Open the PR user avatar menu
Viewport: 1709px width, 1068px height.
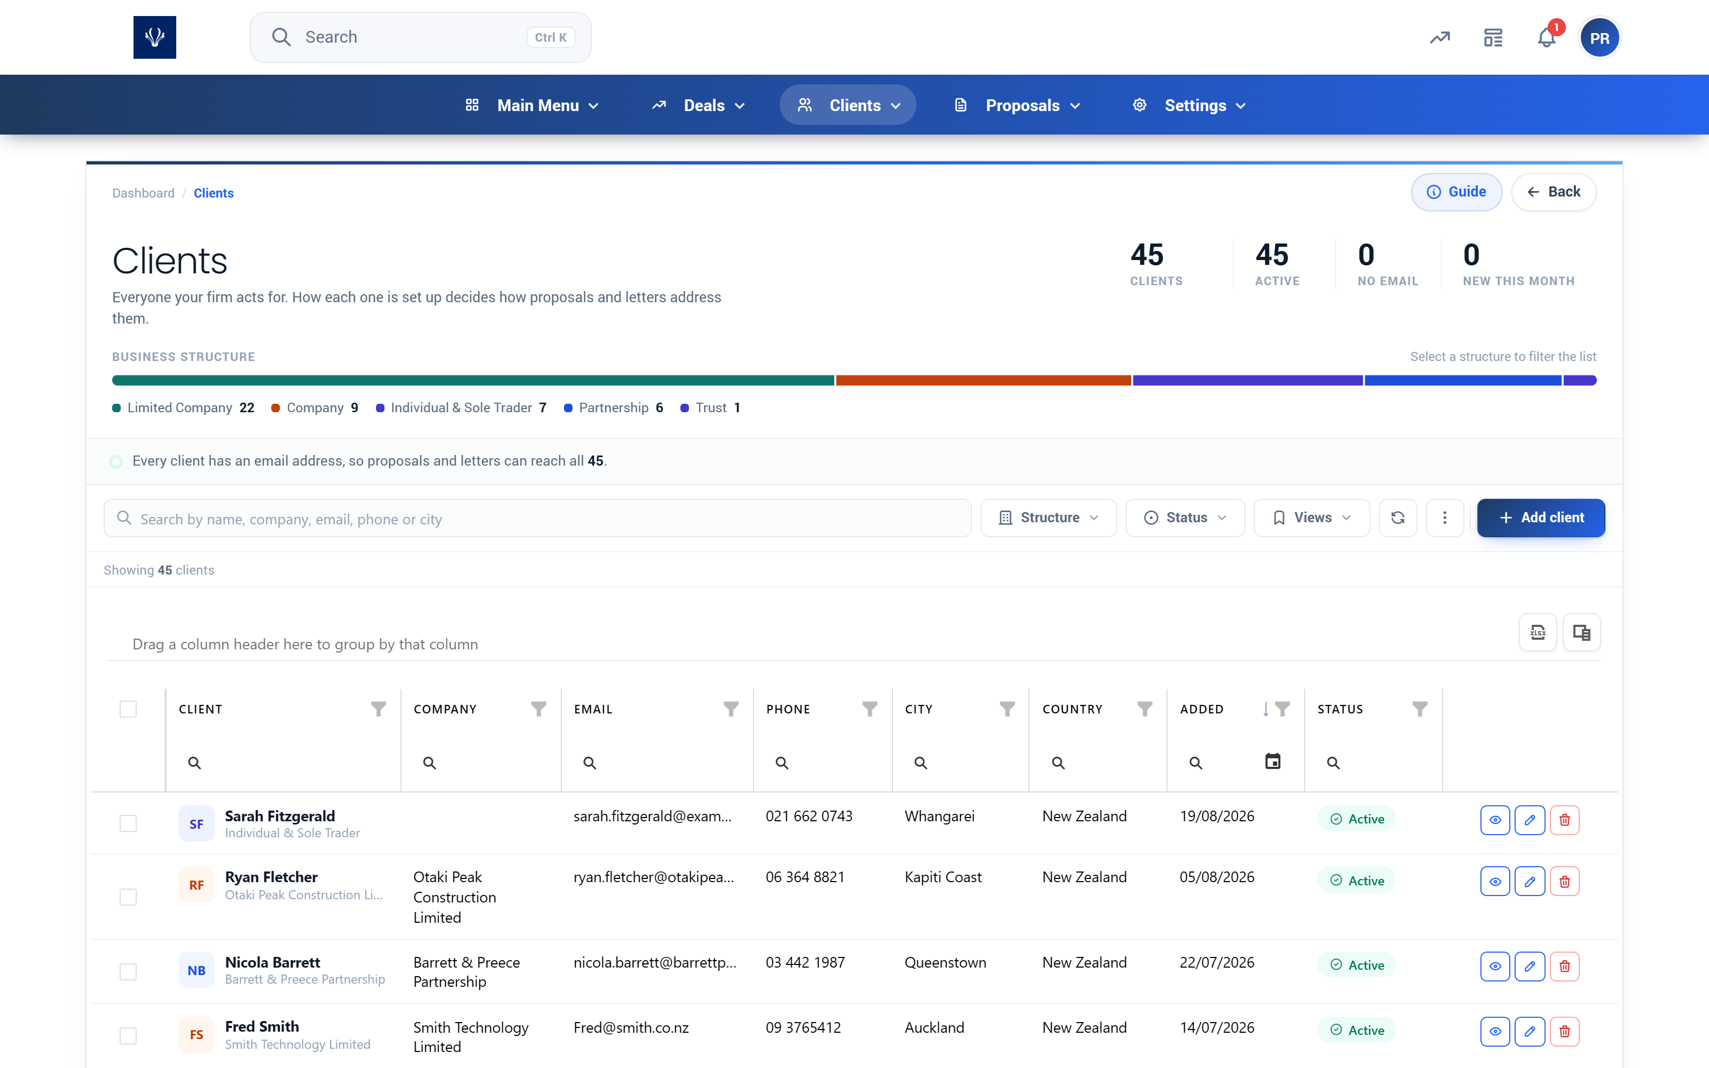pos(1600,38)
